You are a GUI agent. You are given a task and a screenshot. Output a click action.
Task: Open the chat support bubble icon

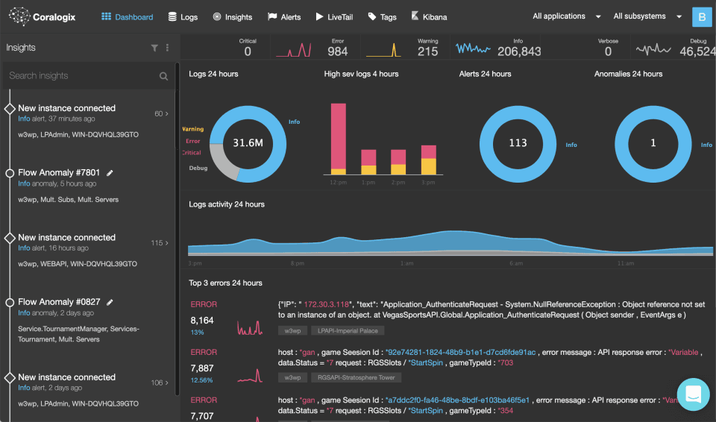click(693, 394)
